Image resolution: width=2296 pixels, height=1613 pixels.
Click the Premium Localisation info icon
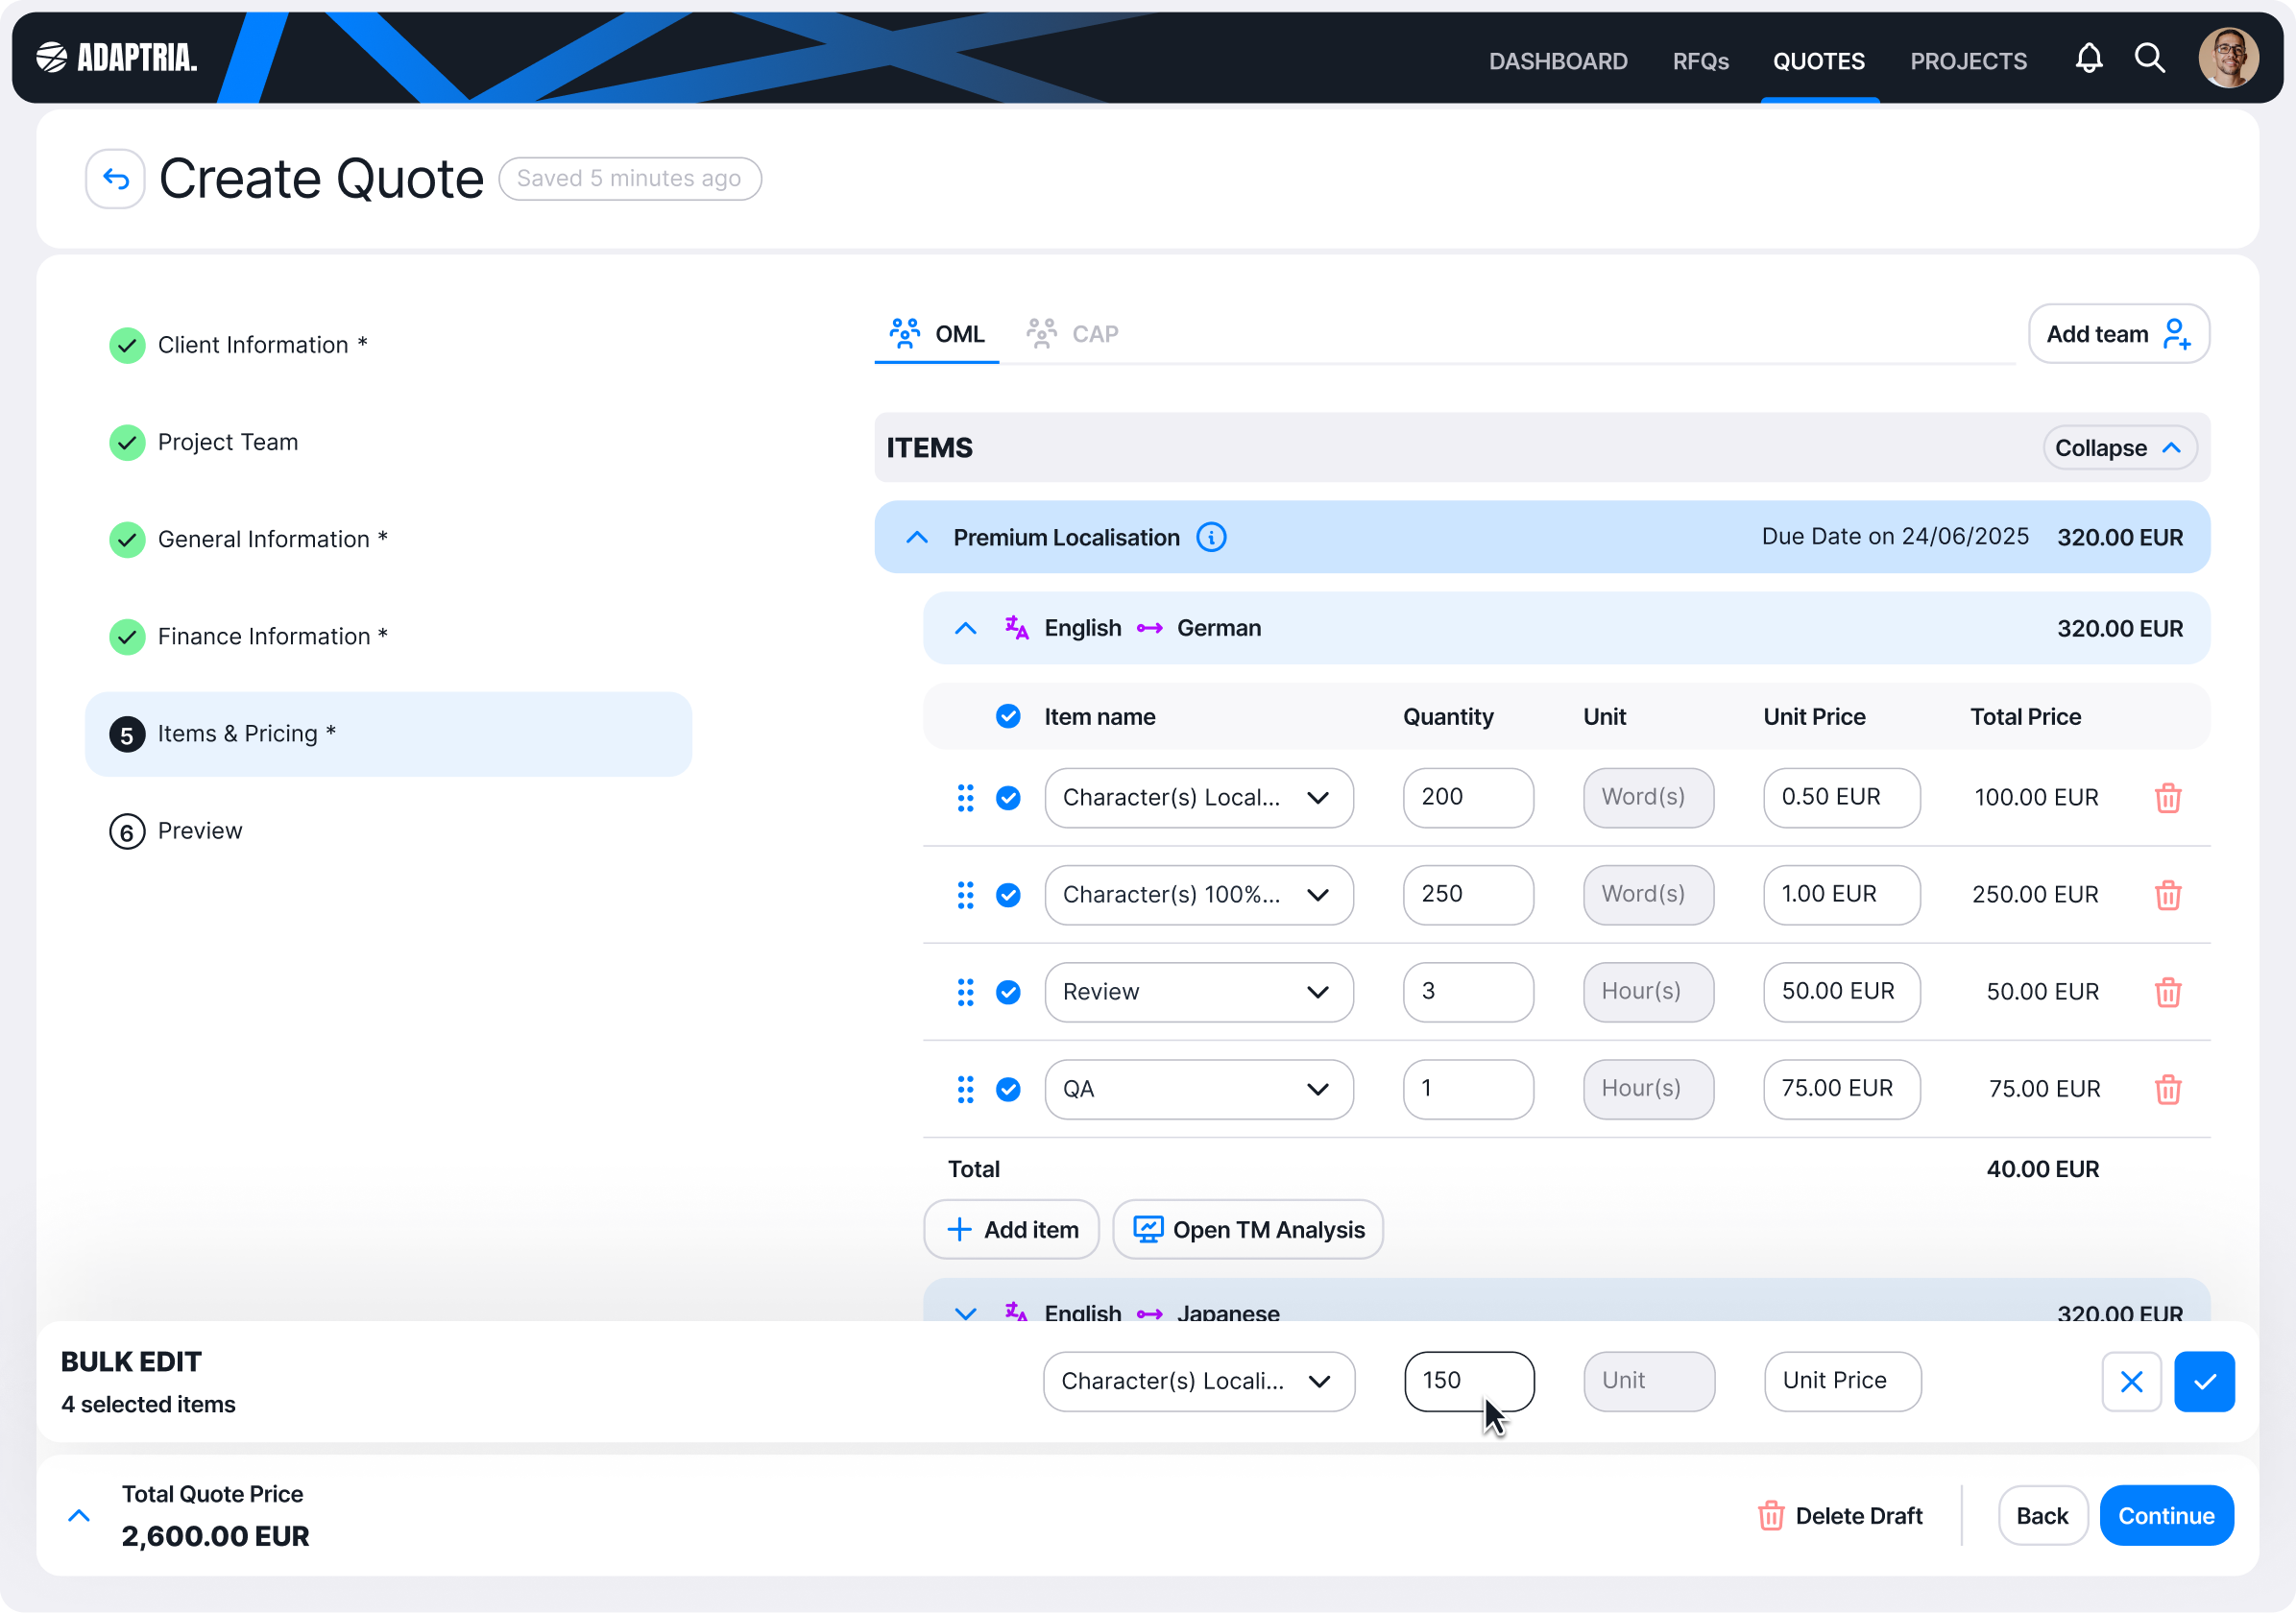tap(1211, 538)
